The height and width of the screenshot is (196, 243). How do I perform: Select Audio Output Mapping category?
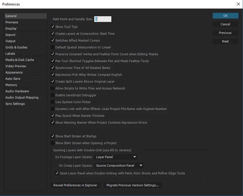tap(26, 97)
